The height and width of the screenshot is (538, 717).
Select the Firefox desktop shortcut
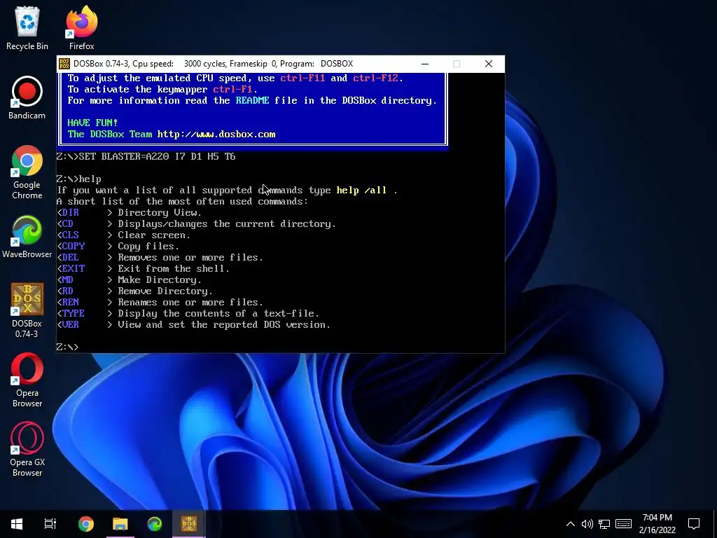pos(81,28)
